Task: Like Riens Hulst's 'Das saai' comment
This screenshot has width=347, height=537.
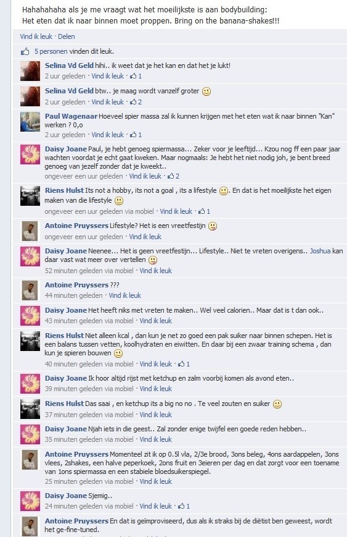Action: click(x=156, y=415)
